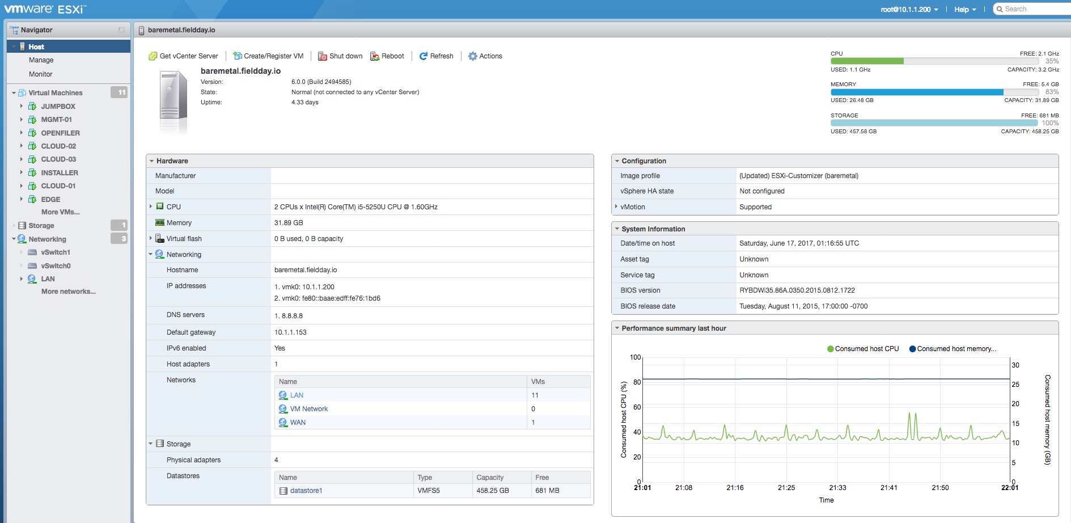Click the MGMT-01 VM icon
The height and width of the screenshot is (523, 1071).
tap(32, 120)
